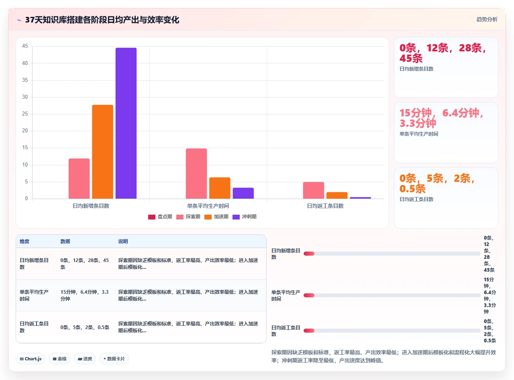
Task: Click the 表格 tag chip
Action: (x=59, y=359)
